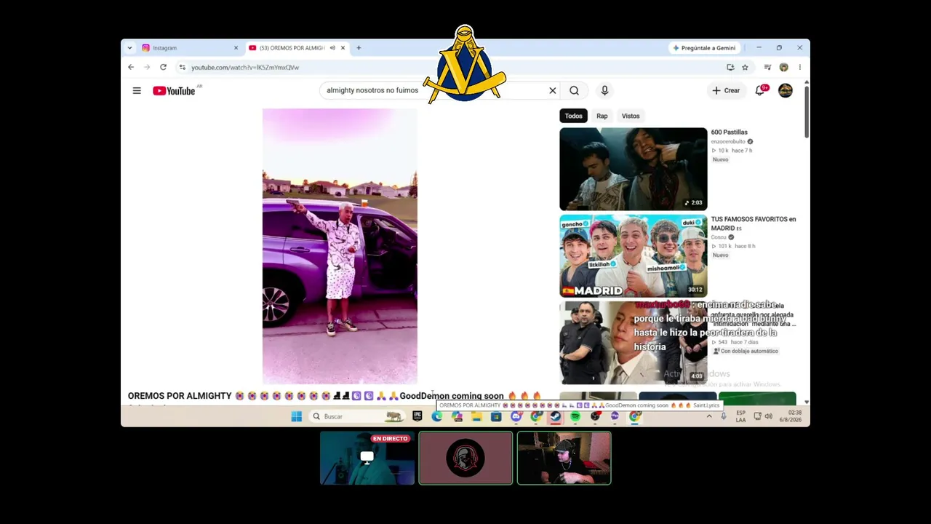The image size is (931, 524).
Task: Select the Vistos filter chip
Action: tap(631, 116)
